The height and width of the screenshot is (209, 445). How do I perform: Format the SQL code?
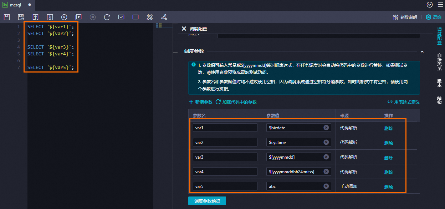pyautogui.click(x=149, y=17)
